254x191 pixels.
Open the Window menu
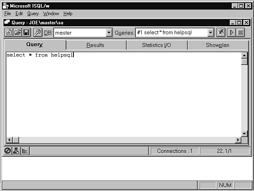[x=51, y=14]
